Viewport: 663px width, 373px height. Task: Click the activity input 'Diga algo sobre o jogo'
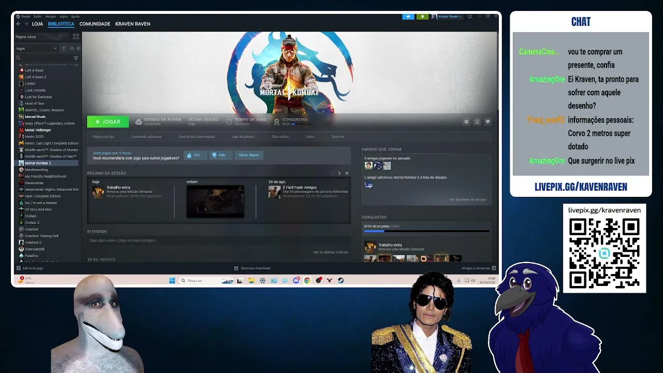(x=219, y=240)
